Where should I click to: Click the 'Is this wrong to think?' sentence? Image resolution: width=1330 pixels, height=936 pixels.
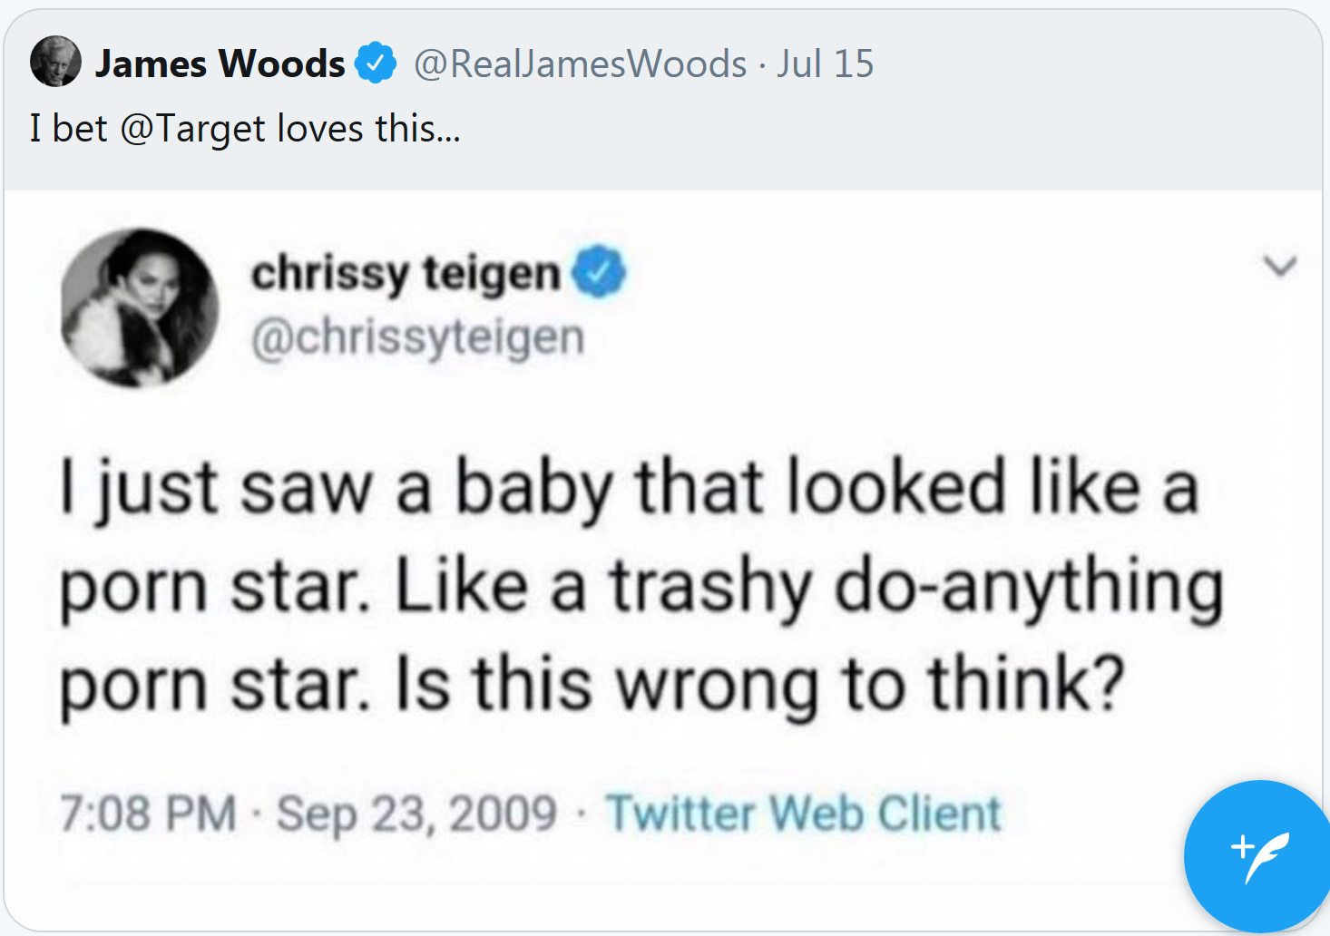pyautogui.click(x=759, y=684)
